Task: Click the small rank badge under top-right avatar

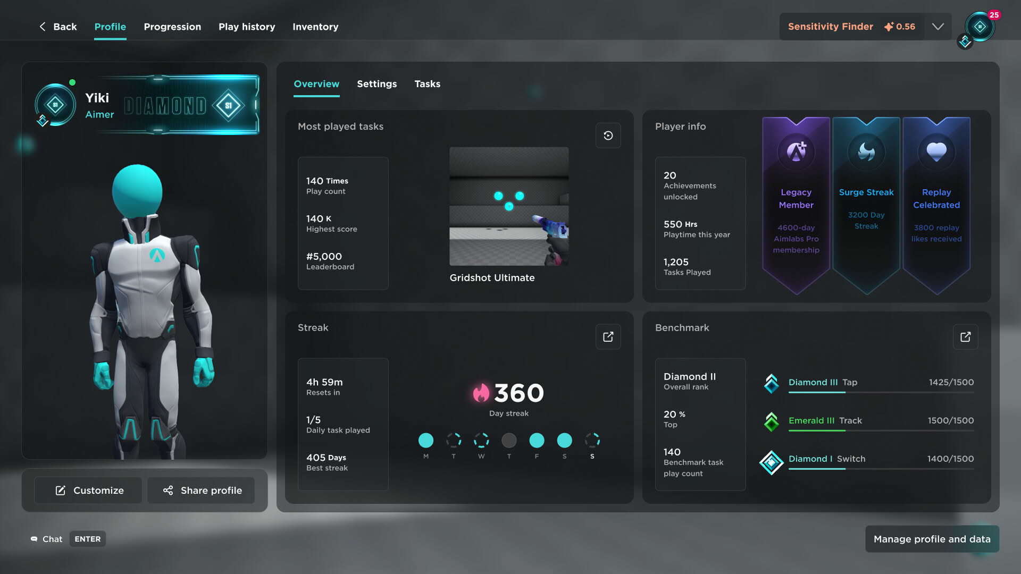Action: pyautogui.click(x=965, y=41)
